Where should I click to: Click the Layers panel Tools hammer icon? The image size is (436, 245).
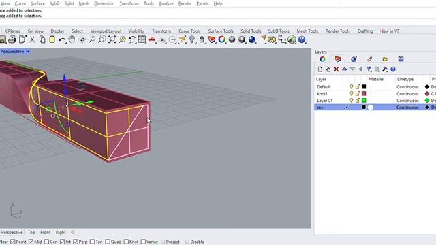[x=385, y=69]
